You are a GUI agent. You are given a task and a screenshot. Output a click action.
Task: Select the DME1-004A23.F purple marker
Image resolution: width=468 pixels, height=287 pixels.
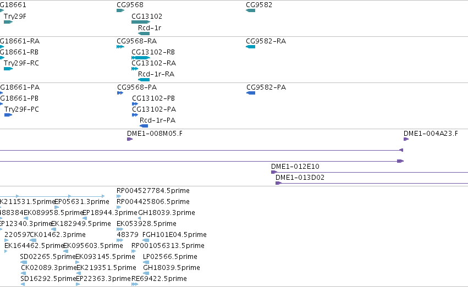point(406,139)
